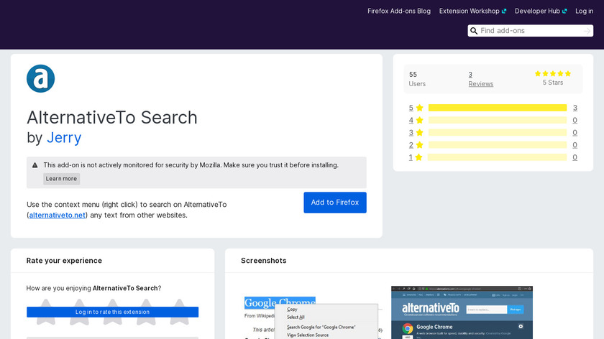The image size is (604, 339).
Task: Click the star icon in 1-star row
Action: (419, 157)
